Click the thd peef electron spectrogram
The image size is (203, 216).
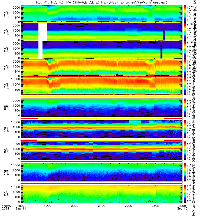(101, 68)
